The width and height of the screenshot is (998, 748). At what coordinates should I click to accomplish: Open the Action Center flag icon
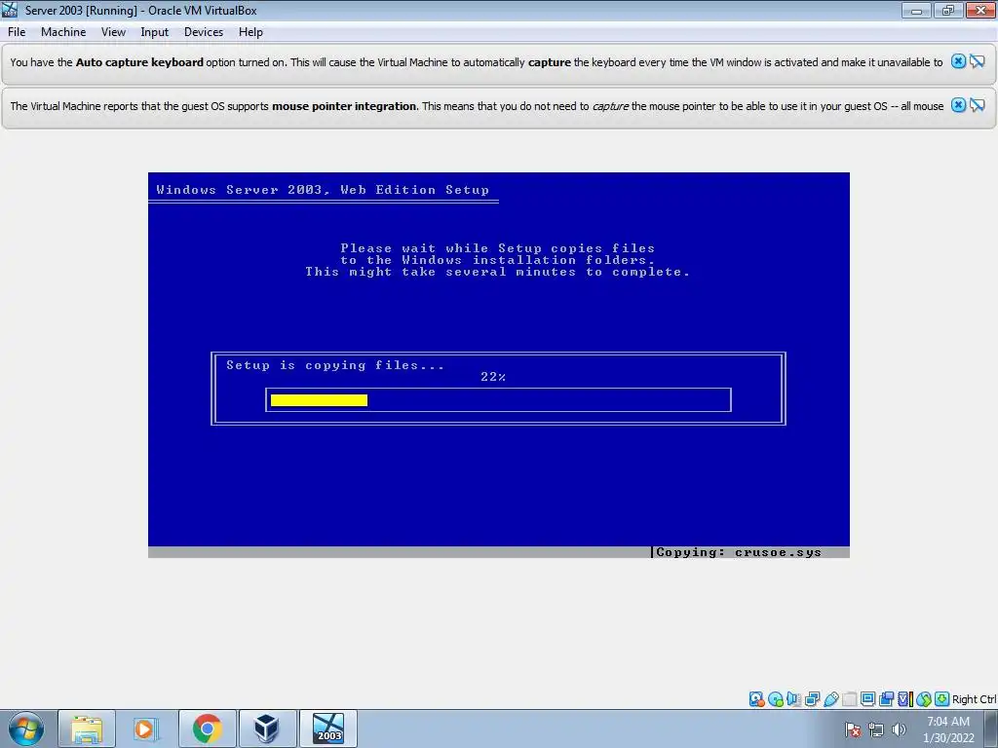[x=853, y=729]
